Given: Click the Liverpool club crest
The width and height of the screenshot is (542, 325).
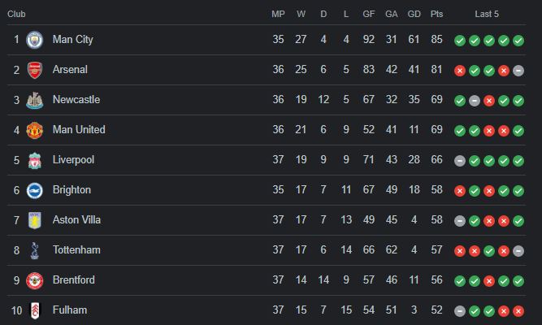Looking at the screenshot, I should point(35,160).
